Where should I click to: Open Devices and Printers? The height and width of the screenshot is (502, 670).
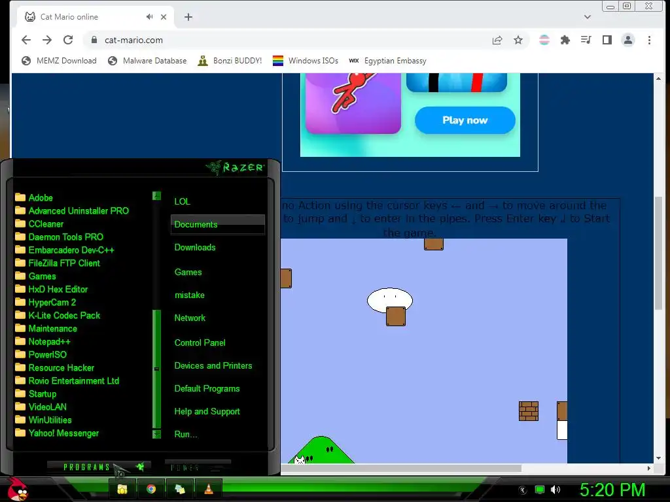(213, 366)
